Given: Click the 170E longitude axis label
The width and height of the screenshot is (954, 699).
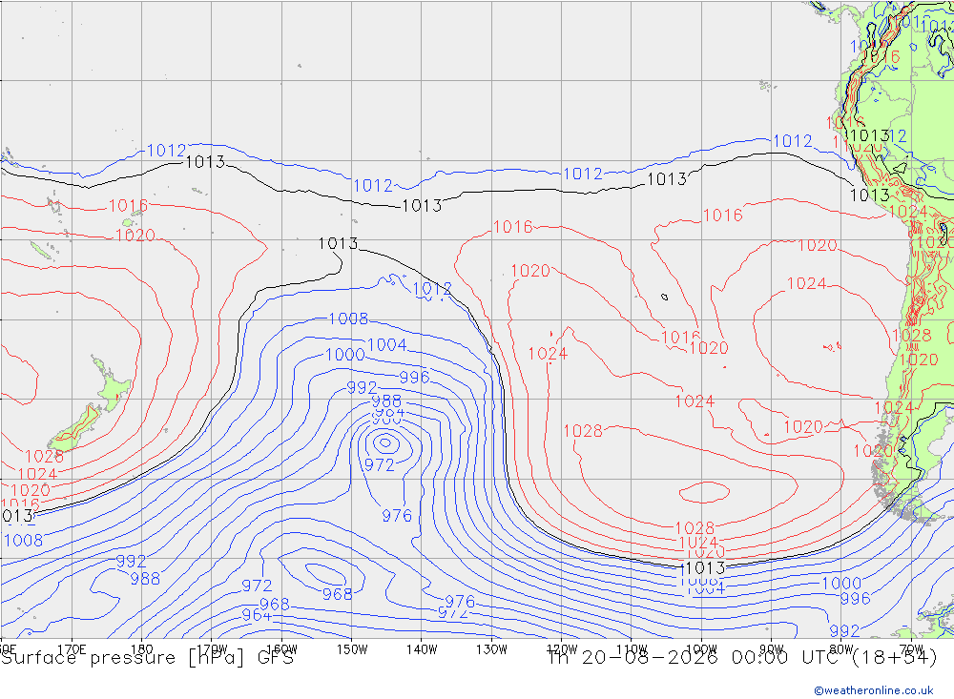Looking at the screenshot, I should (72, 649).
